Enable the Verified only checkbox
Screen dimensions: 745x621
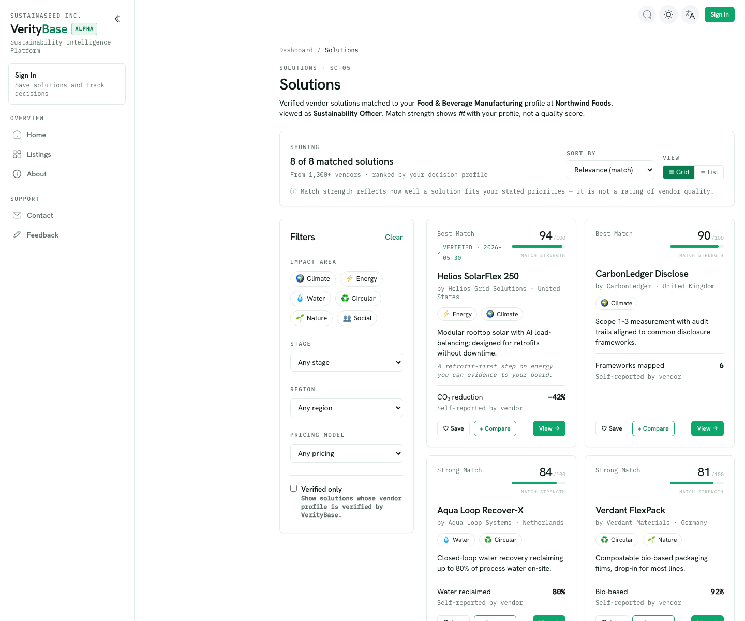pos(294,489)
